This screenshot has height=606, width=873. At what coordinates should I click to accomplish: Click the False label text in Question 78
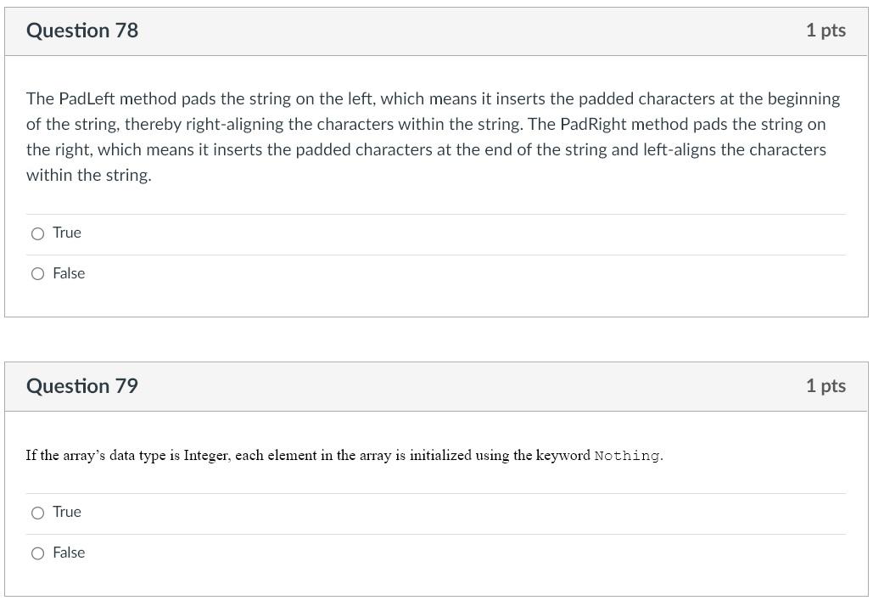pos(69,273)
